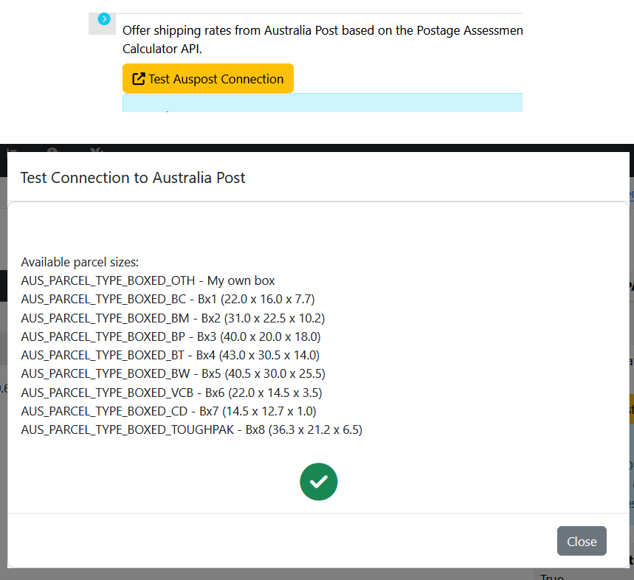Expand the blue chevron circle icon
The height and width of the screenshot is (580, 634).
pos(104,19)
